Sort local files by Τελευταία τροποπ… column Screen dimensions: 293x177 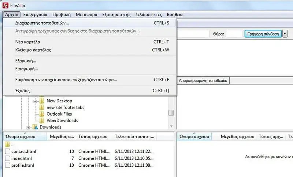click(x=134, y=136)
